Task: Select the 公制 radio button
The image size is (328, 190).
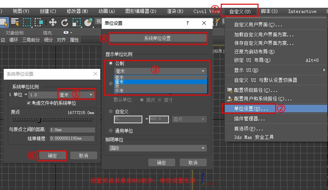Action: click(x=111, y=63)
